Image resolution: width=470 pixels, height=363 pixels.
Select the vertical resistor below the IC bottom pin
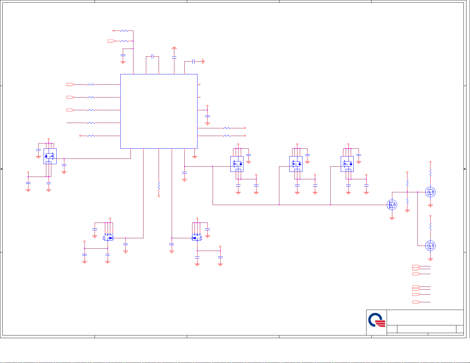(x=159, y=186)
